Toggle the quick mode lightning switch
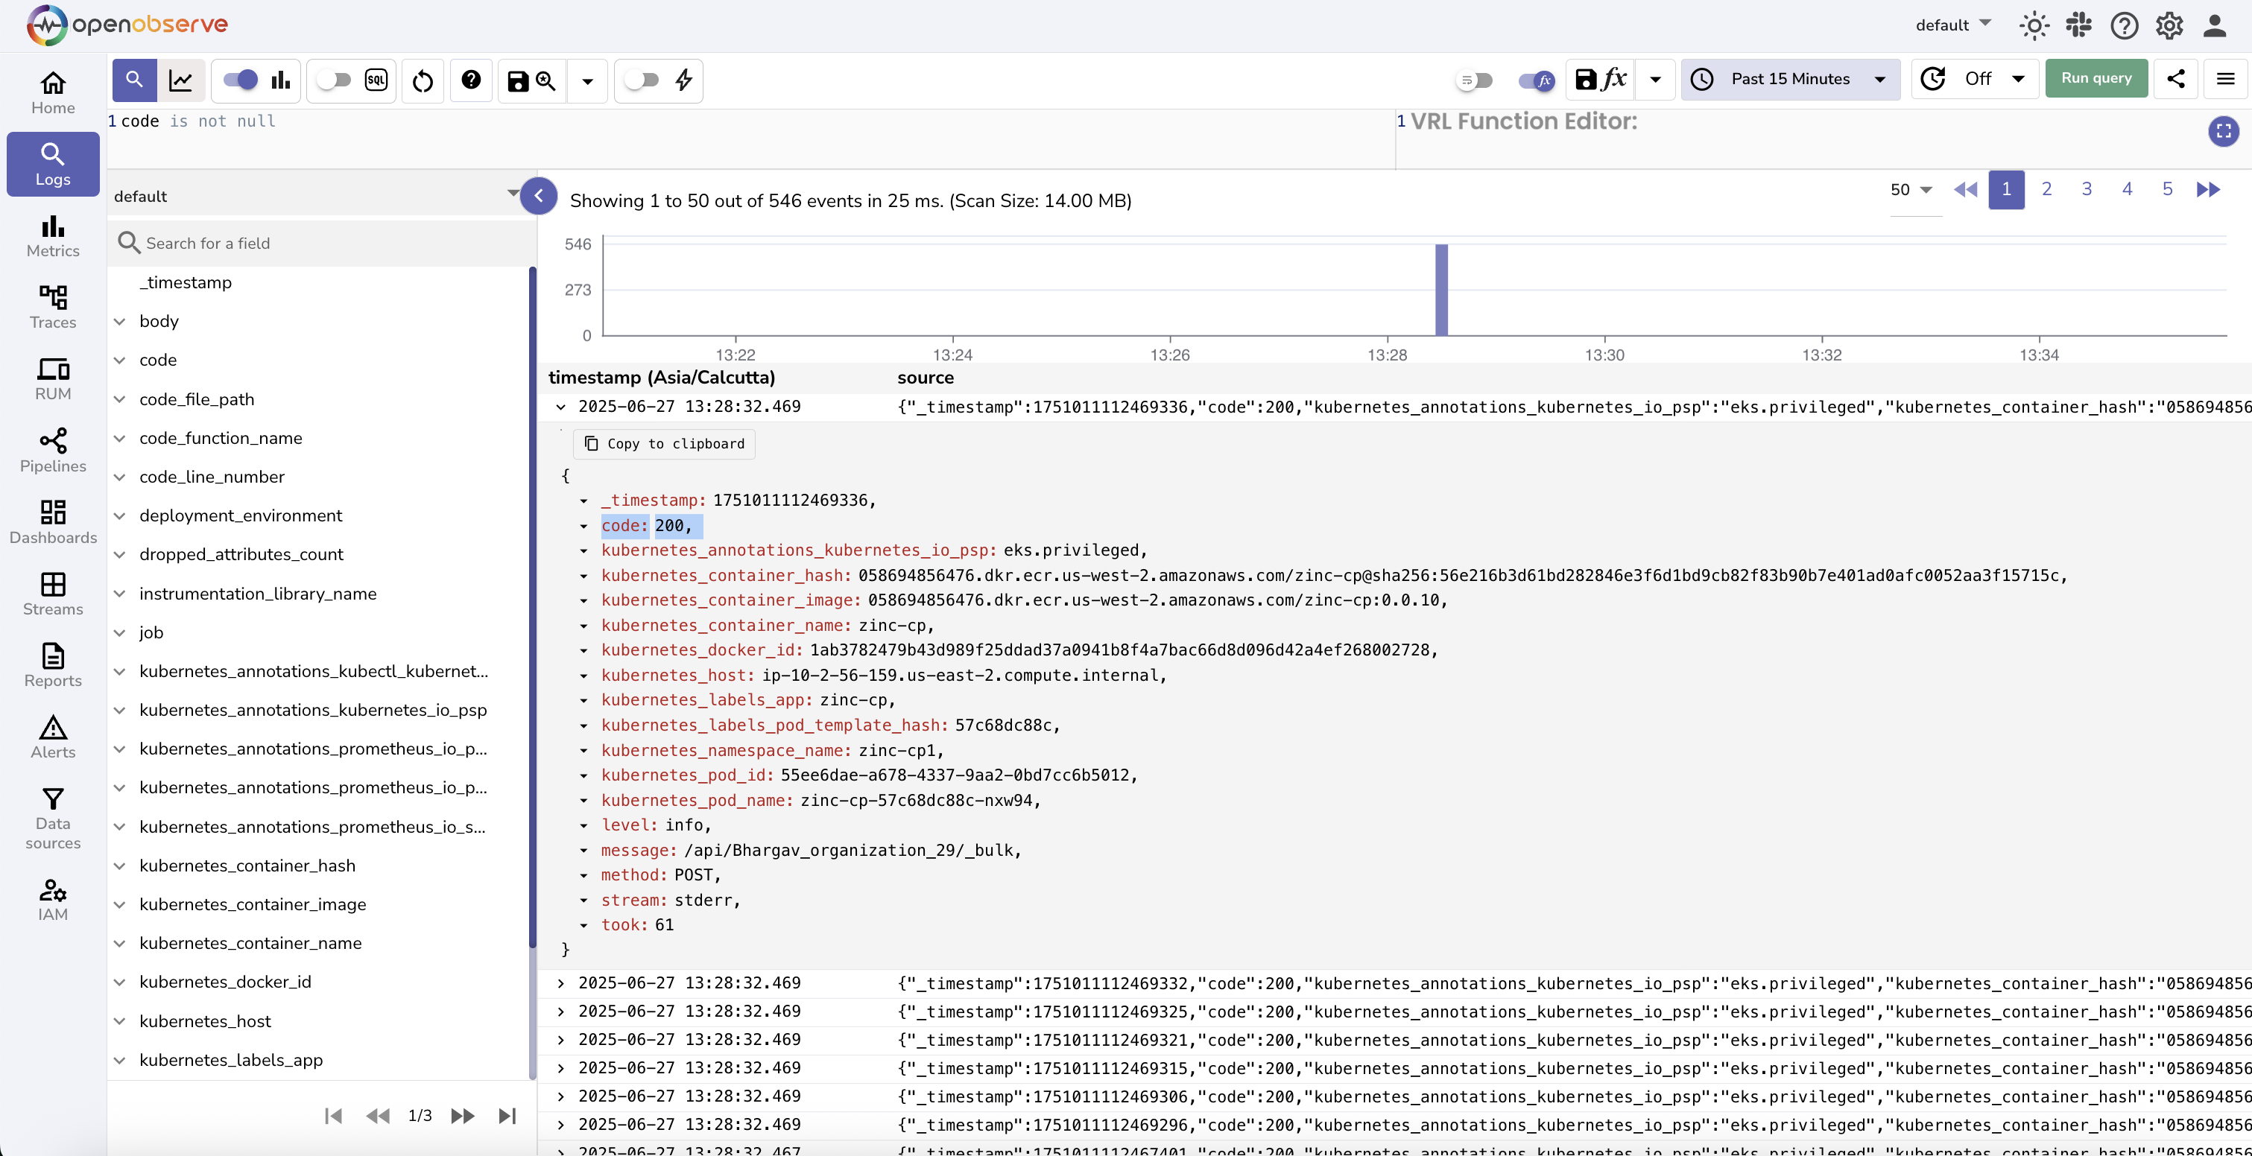The width and height of the screenshot is (2252, 1156). [x=642, y=80]
